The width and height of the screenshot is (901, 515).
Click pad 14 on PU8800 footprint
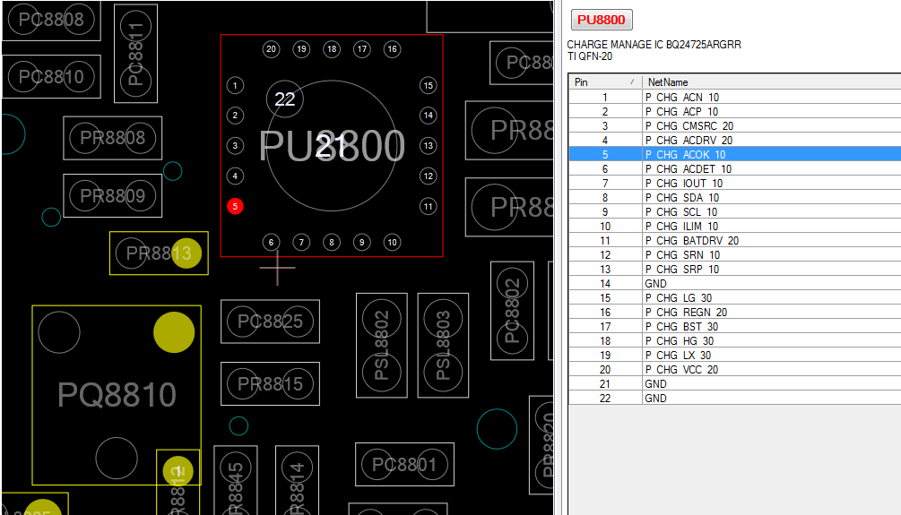[x=429, y=116]
